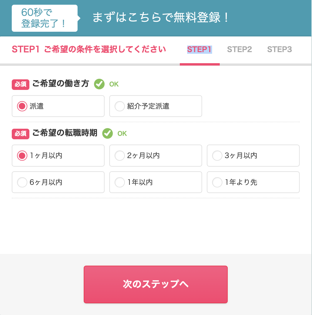
Task: Select the 1年より先 radio option
Action: pos(253,182)
